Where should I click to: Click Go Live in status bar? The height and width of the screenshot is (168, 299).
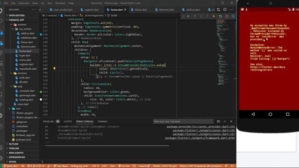[x=124, y=166]
